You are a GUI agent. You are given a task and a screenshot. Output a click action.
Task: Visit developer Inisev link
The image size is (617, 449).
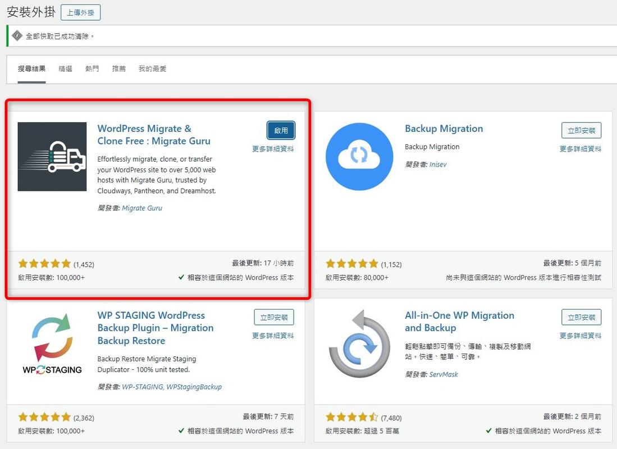coord(438,164)
